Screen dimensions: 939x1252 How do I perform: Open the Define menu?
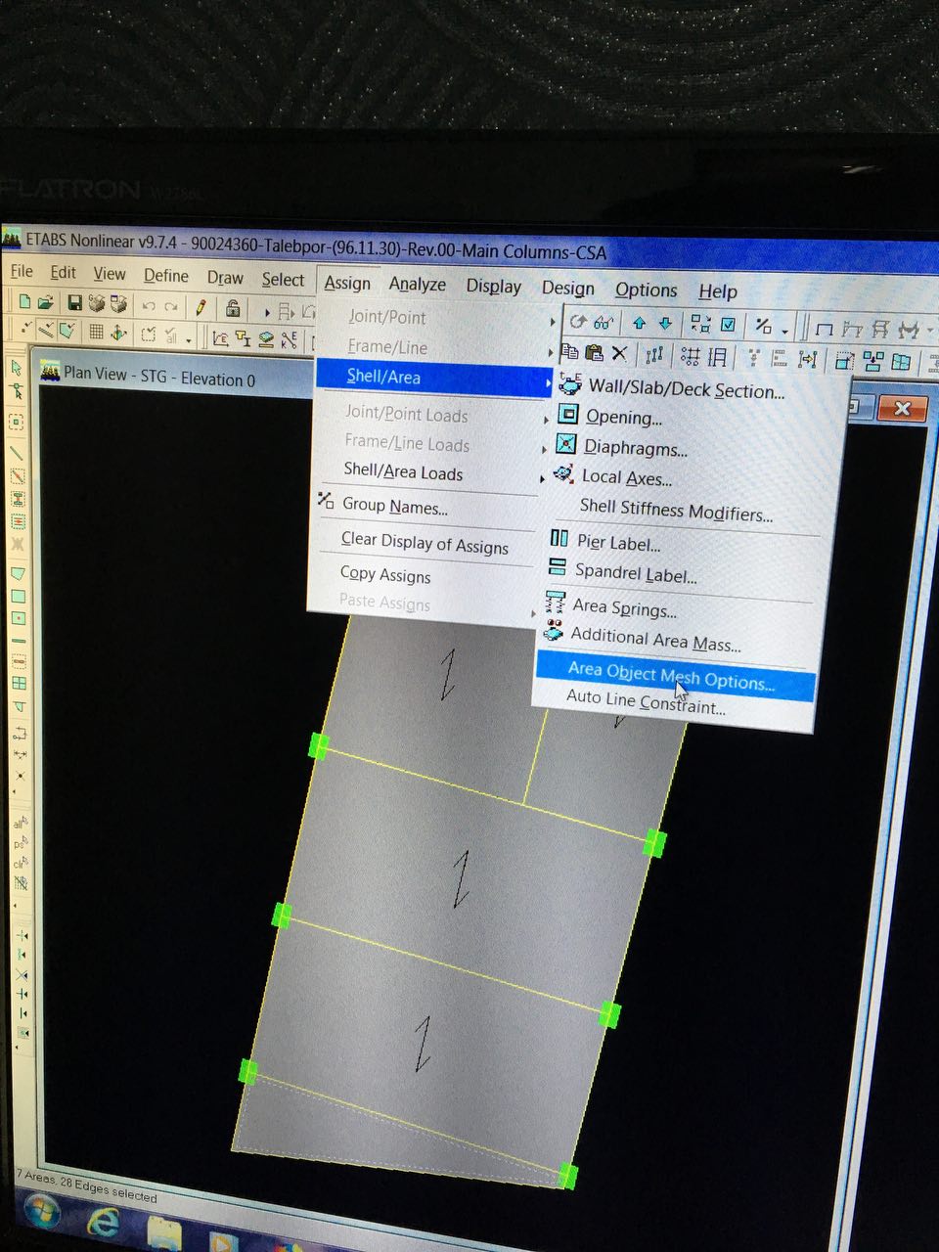point(166,276)
